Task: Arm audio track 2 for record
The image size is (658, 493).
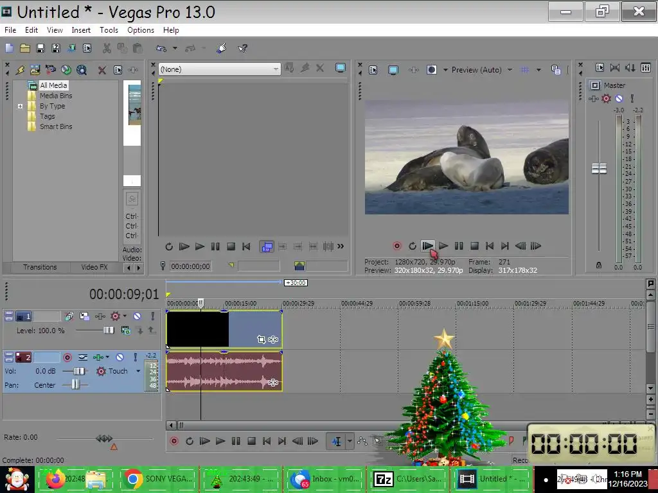Action: pos(67,357)
